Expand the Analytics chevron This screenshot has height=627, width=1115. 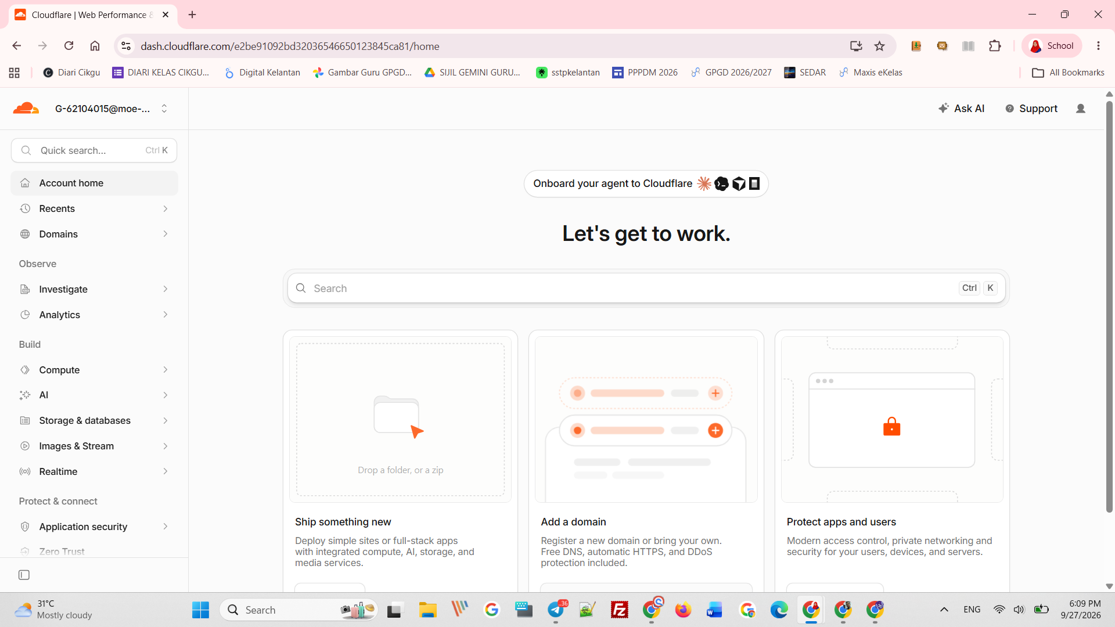(166, 315)
